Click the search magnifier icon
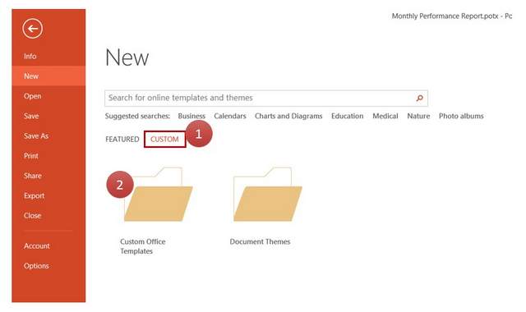The image size is (526, 312). point(419,98)
